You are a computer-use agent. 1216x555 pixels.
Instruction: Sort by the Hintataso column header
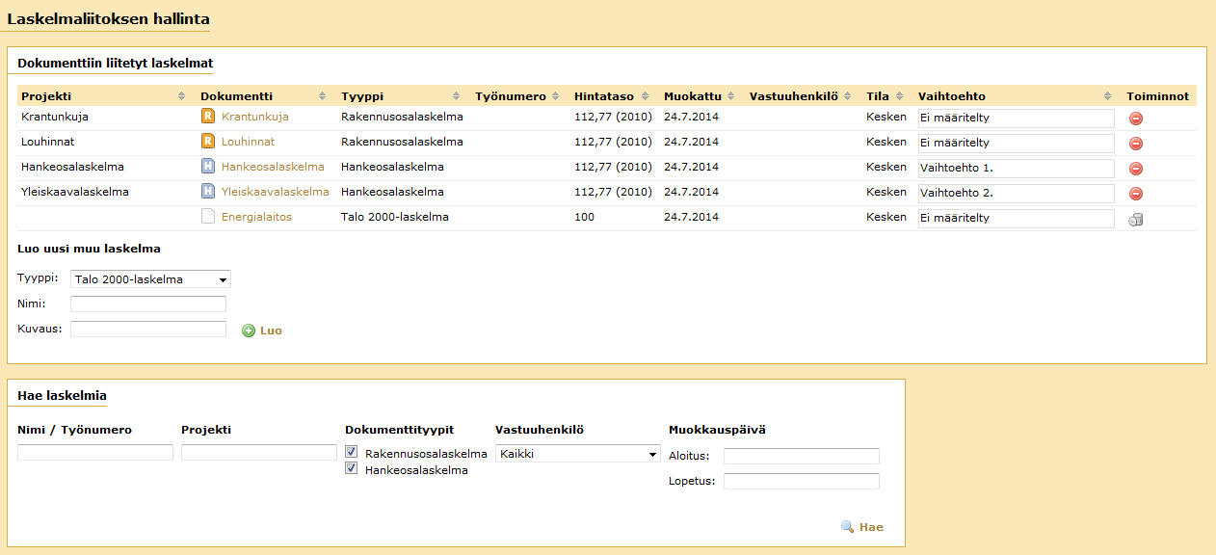click(x=604, y=96)
